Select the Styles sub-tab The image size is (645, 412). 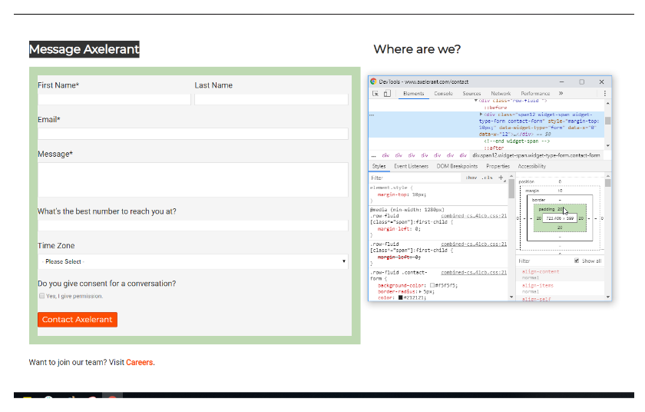click(379, 166)
